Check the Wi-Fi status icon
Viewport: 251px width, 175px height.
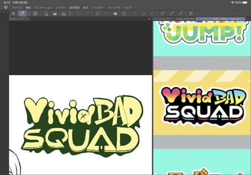[x=233, y=3]
